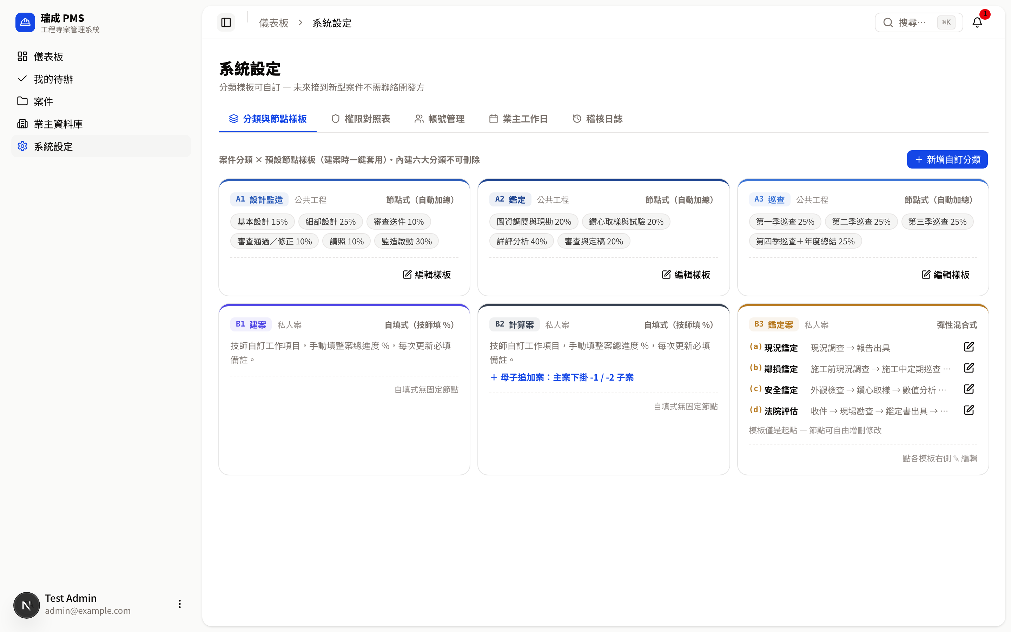Click the A1 設計監造 badge
Screen dimensions: 1011x632
[x=259, y=199]
